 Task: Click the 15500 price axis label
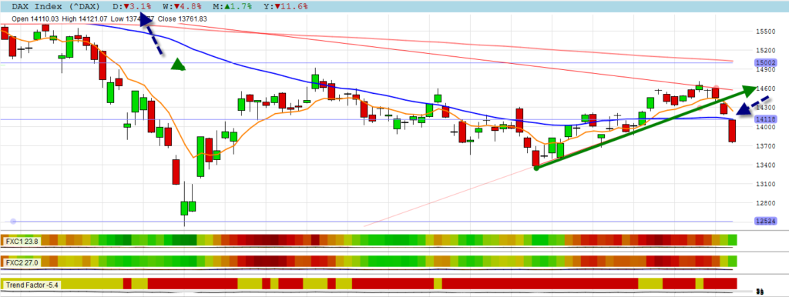(765, 31)
